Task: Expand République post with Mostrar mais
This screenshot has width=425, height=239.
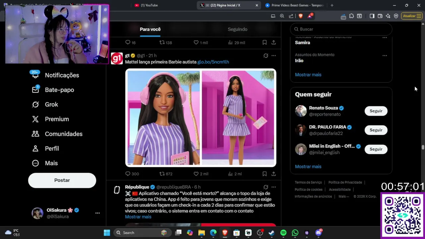Action: pos(138,217)
